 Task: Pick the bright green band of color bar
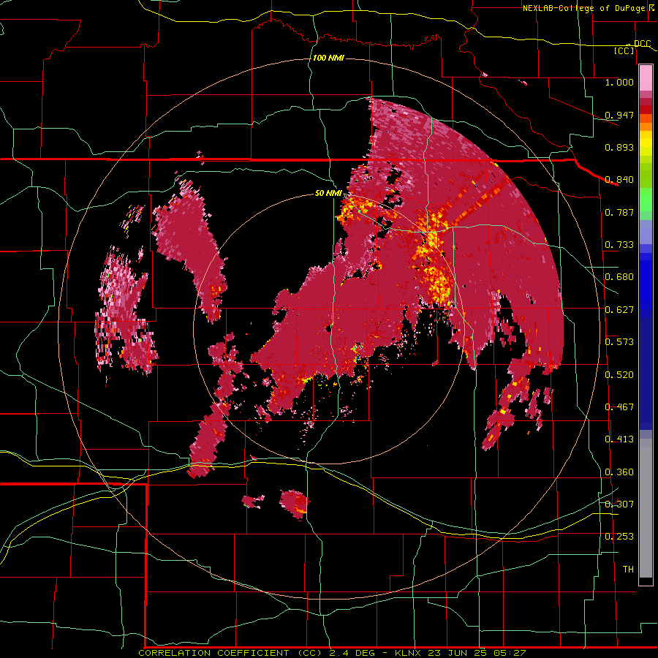[646, 200]
